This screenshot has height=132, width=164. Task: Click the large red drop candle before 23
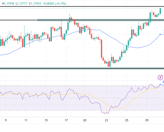tap(101, 49)
